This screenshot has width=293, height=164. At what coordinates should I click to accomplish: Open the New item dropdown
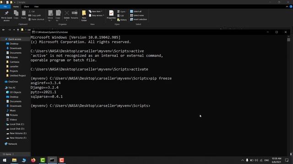(x=96, y=11)
